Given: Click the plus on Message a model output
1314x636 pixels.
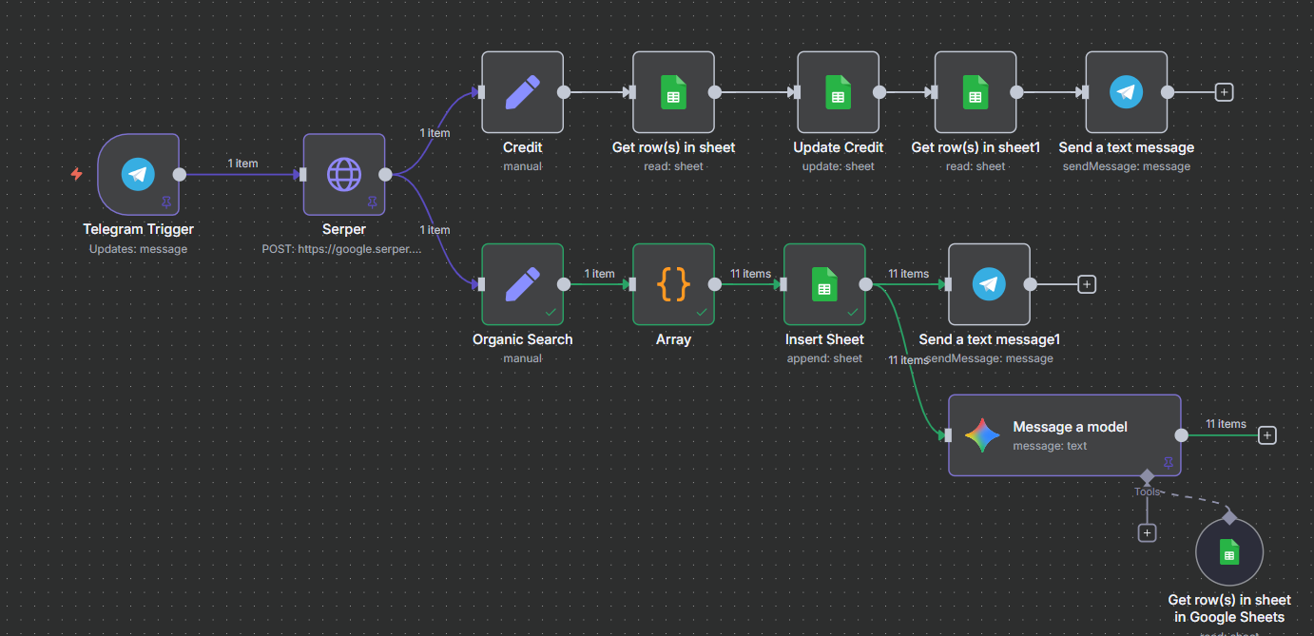Looking at the screenshot, I should click(x=1266, y=434).
